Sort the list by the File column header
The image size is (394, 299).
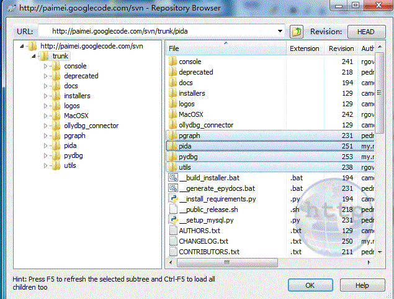pos(226,48)
